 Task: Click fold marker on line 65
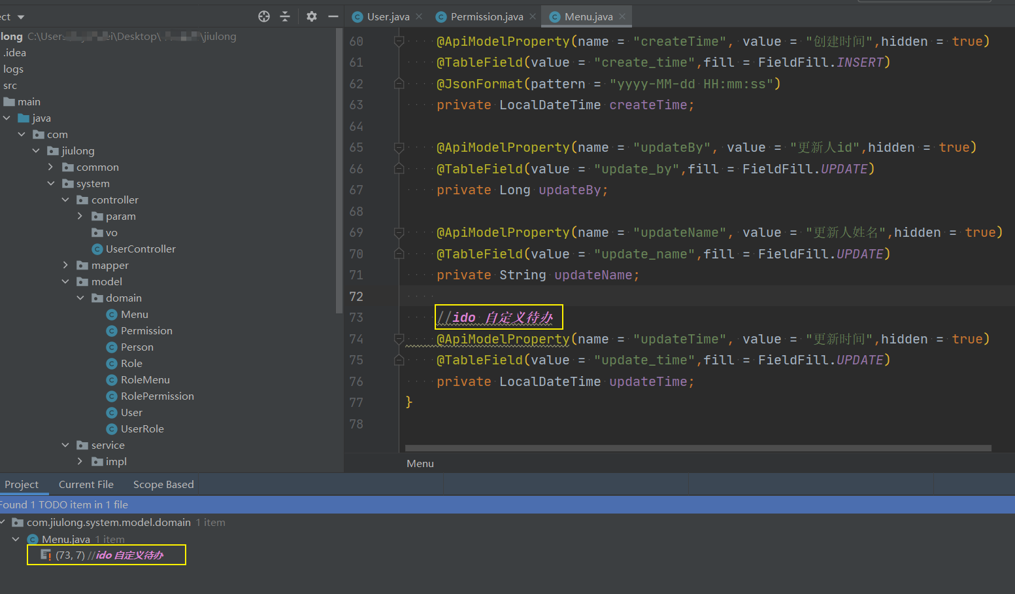click(399, 147)
